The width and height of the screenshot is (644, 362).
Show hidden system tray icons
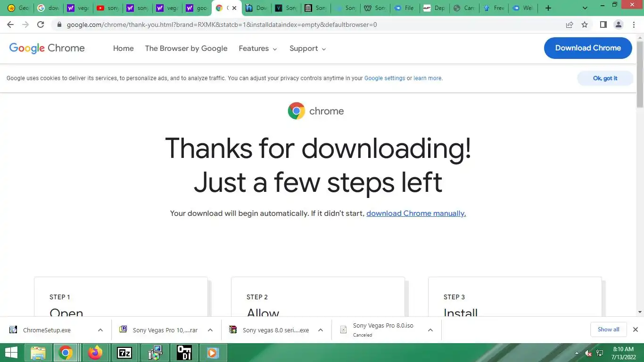pos(577,353)
